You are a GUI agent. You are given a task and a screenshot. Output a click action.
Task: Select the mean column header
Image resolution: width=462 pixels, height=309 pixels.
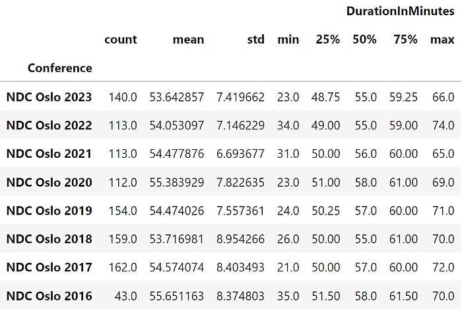click(188, 40)
